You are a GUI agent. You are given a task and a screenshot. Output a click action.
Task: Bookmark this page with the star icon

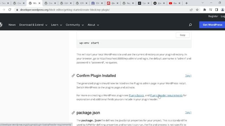(x=197, y=10)
